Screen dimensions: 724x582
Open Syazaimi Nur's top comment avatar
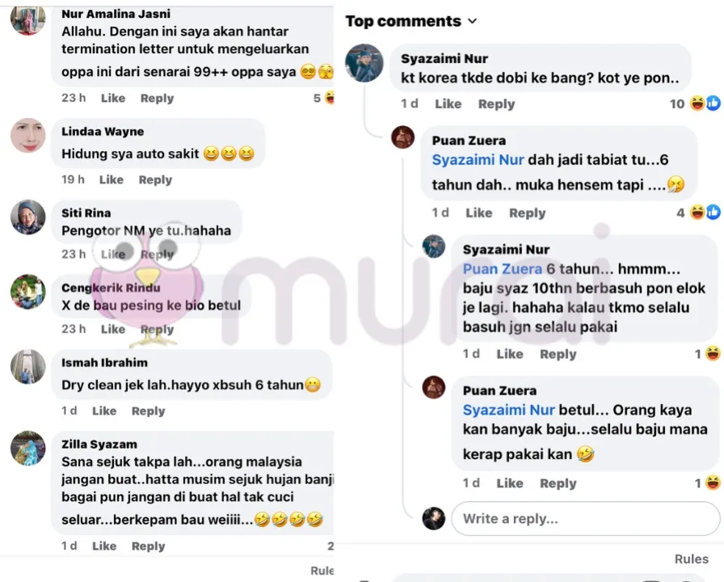tap(364, 63)
